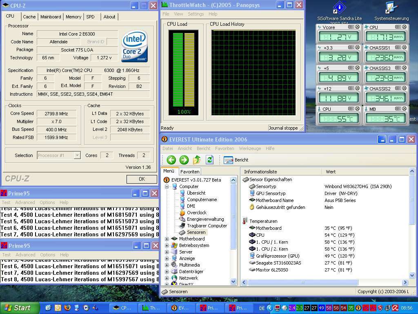The width and height of the screenshot is (418, 314).
Task: Click the EVEREST info icon in system tray
Action: point(358,308)
